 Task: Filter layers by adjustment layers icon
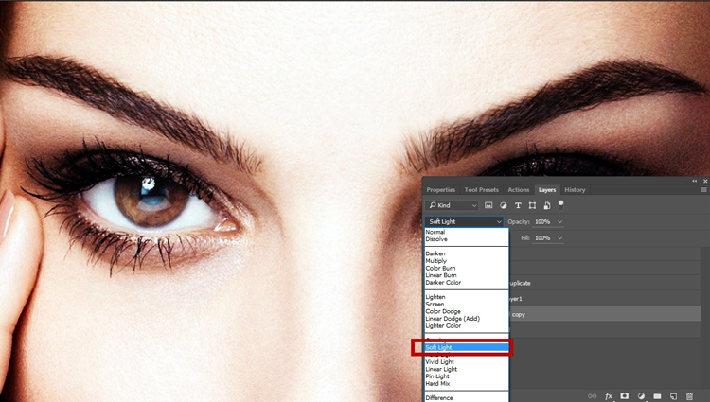pyautogui.click(x=503, y=205)
